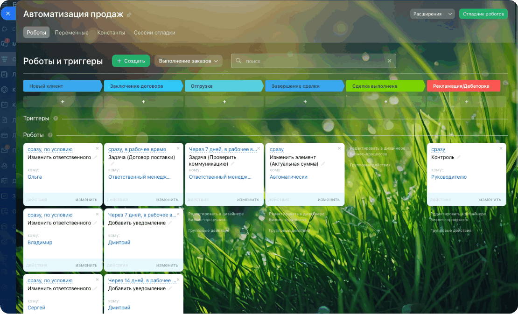Focus the поиск search field
The width and height of the screenshot is (518, 314).
coord(313,61)
